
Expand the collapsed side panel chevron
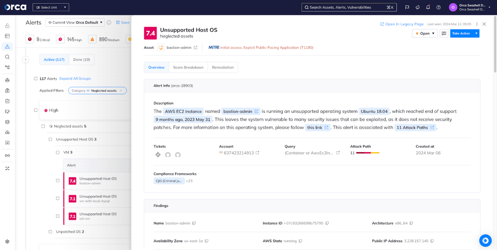[x=26, y=59]
